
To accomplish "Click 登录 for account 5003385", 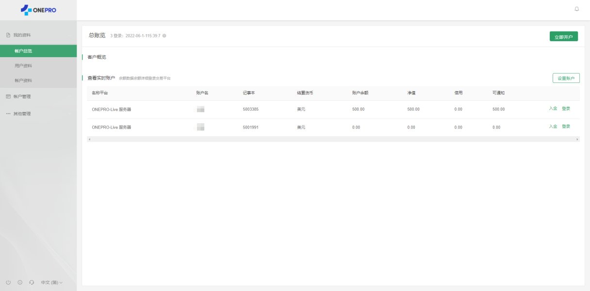I will 566,109.
